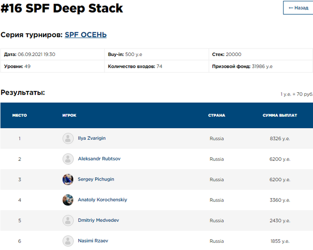
Task: Open Aleksandr Rubtsov's player page
Action: click(99, 159)
